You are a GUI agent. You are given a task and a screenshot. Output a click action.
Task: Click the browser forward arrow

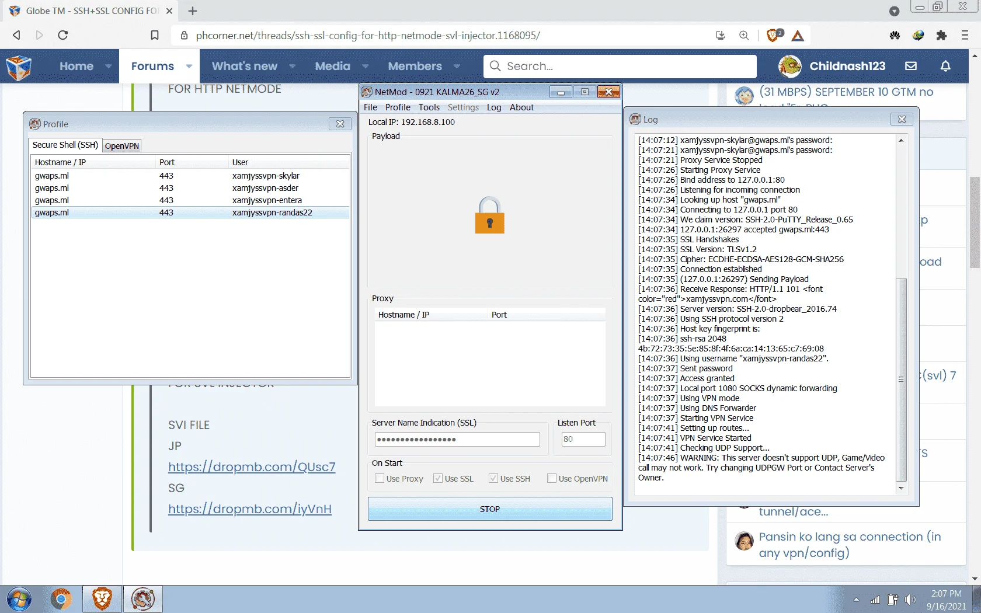pyautogui.click(x=40, y=35)
